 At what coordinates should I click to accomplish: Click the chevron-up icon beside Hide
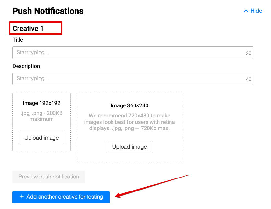pyautogui.click(x=245, y=11)
